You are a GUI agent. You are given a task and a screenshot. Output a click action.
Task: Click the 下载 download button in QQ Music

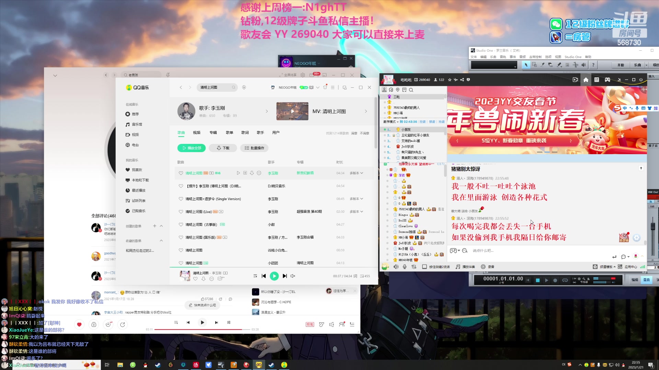223,148
